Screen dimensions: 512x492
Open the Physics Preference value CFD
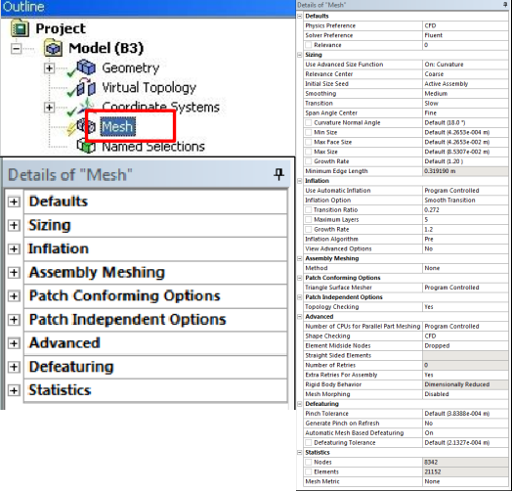[465, 25]
